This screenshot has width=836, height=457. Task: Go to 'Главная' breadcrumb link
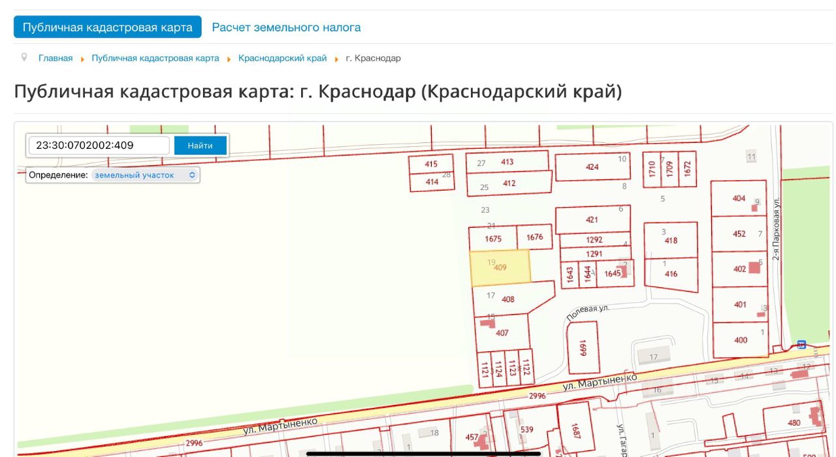56,58
